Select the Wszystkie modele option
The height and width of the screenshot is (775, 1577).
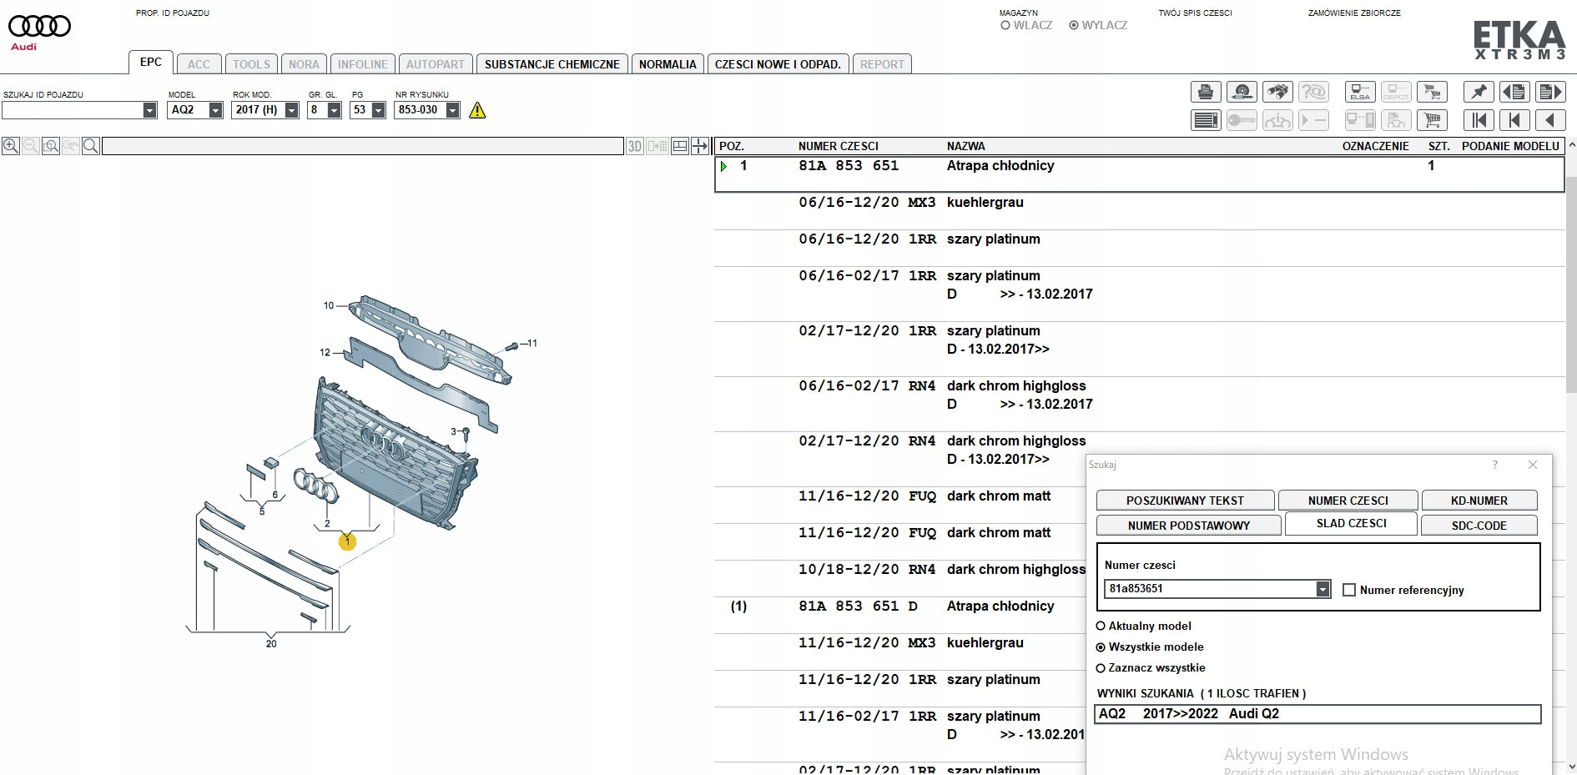click(1101, 647)
